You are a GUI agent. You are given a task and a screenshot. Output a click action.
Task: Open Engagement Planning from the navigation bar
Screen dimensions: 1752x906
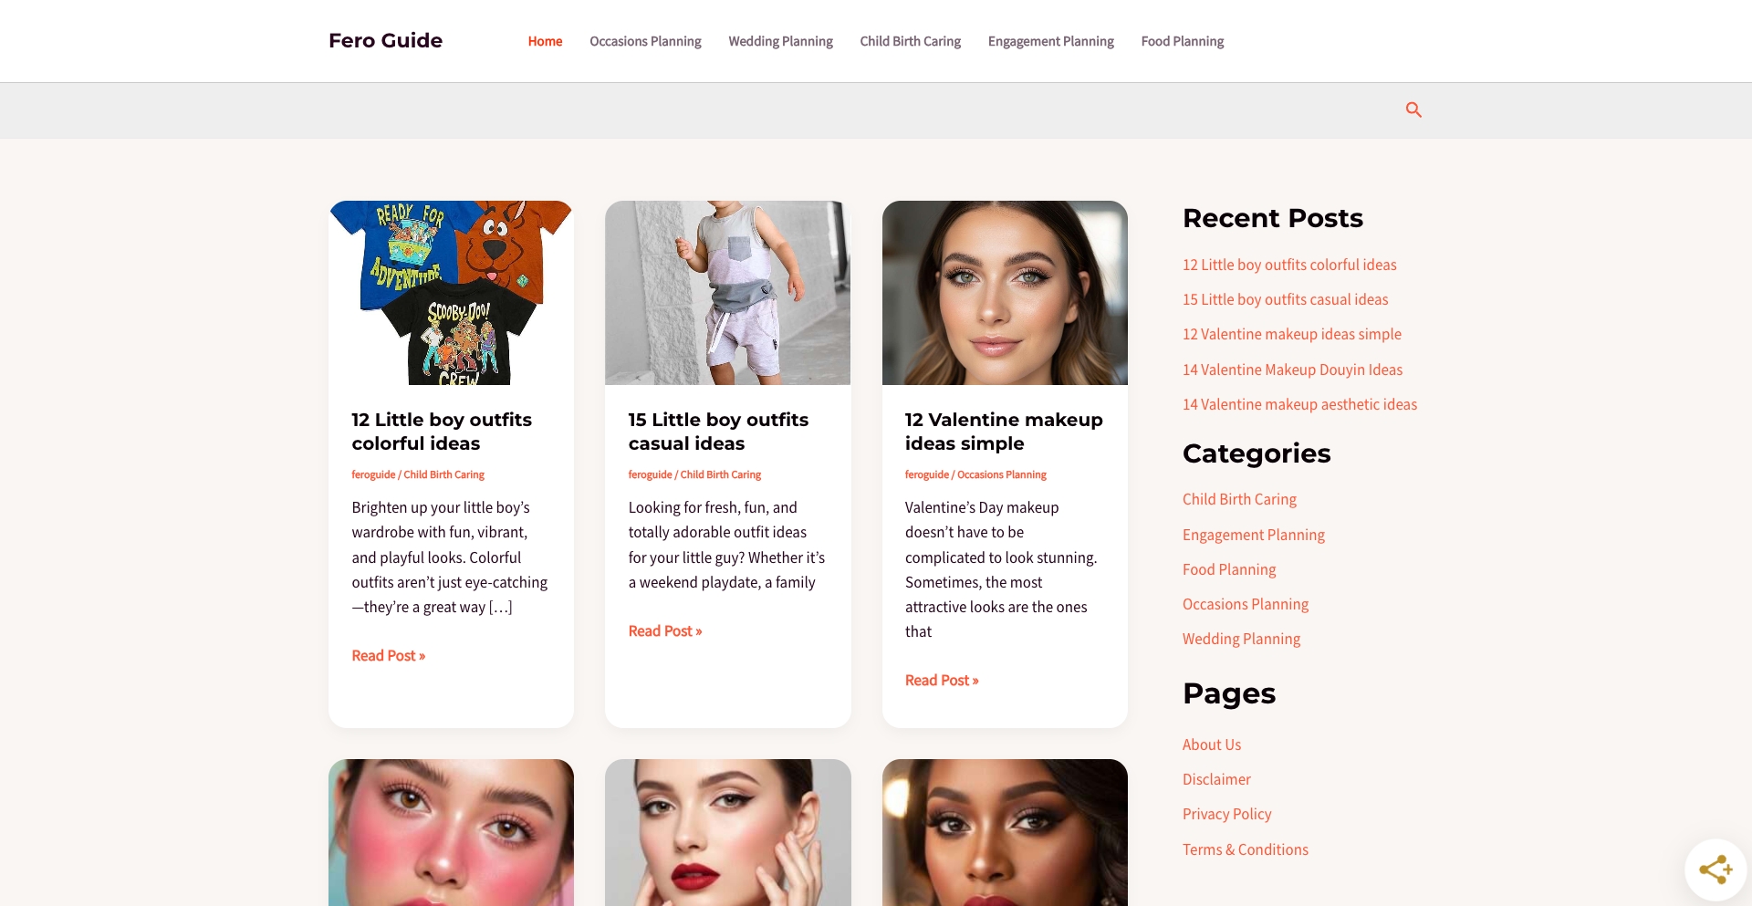(1050, 41)
